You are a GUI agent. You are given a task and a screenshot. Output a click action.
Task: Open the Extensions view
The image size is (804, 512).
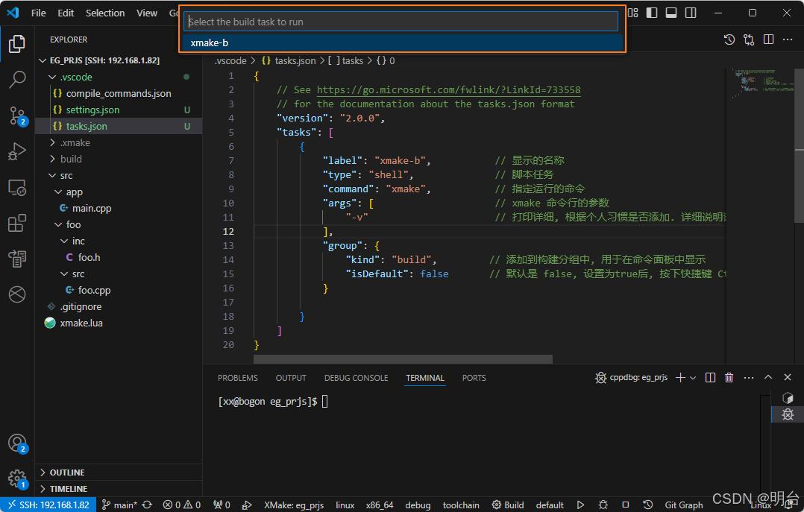[17, 224]
